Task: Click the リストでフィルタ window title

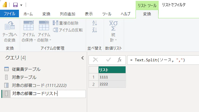Action: coord(174,5)
